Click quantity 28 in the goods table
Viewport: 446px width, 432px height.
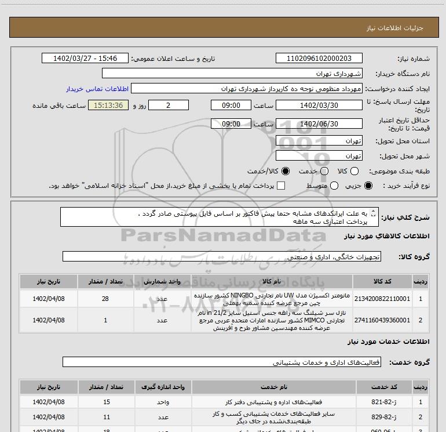(105, 299)
